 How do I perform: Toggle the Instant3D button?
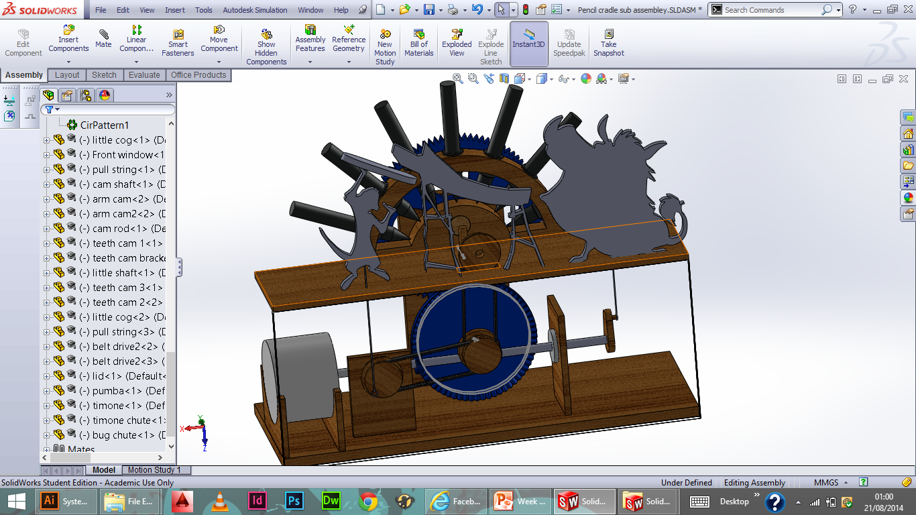(x=528, y=35)
